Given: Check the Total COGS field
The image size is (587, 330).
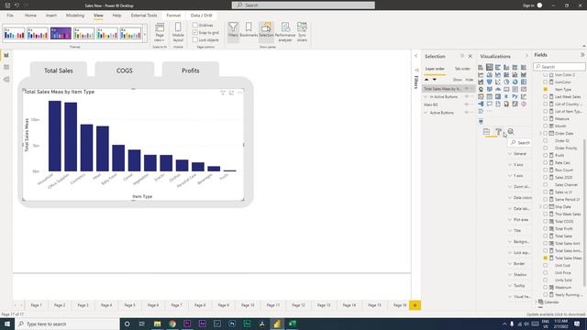Looking at the screenshot, I should (546, 222).
